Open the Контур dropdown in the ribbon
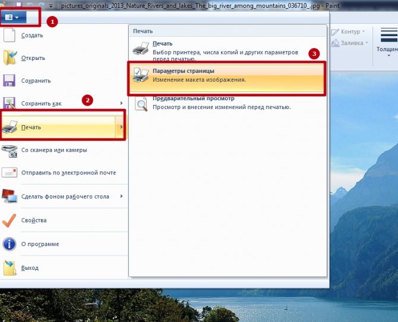 [x=349, y=31]
